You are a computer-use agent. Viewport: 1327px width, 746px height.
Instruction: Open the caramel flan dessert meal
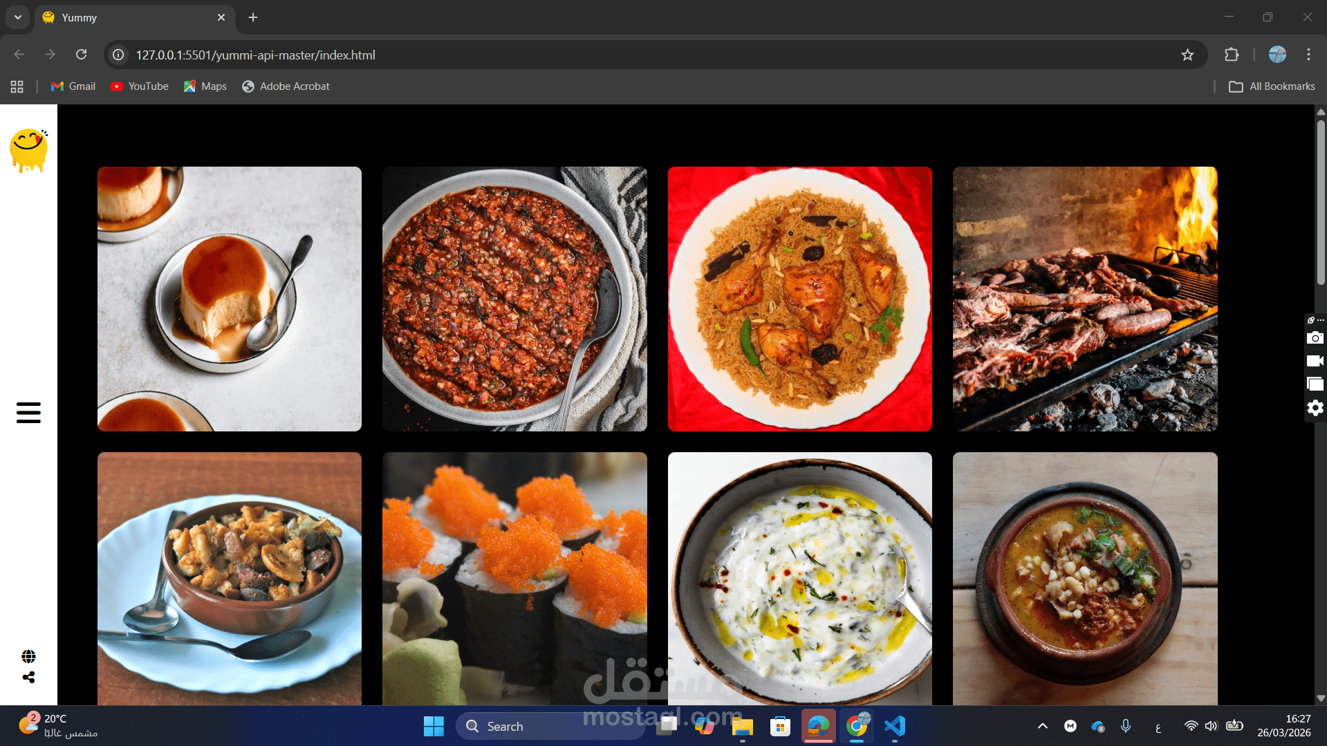click(230, 299)
